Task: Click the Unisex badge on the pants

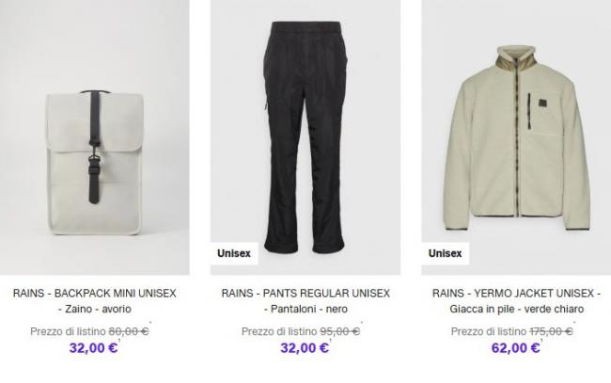Action: click(234, 253)
